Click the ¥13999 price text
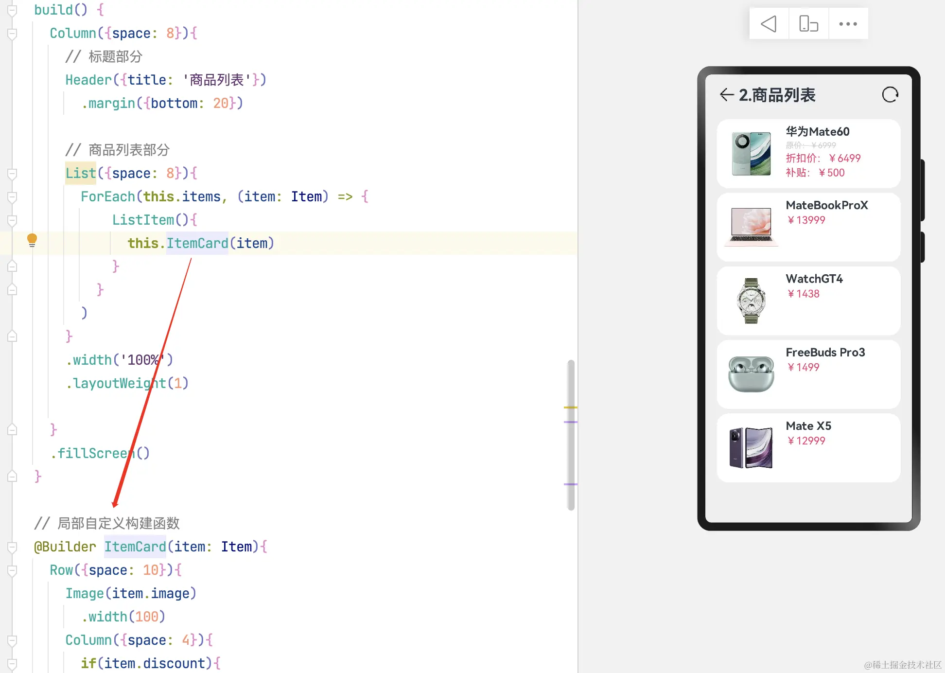Image resolution: width=945 pixels, height=673 pixels. pyautogui.click(x=806, y=220)
